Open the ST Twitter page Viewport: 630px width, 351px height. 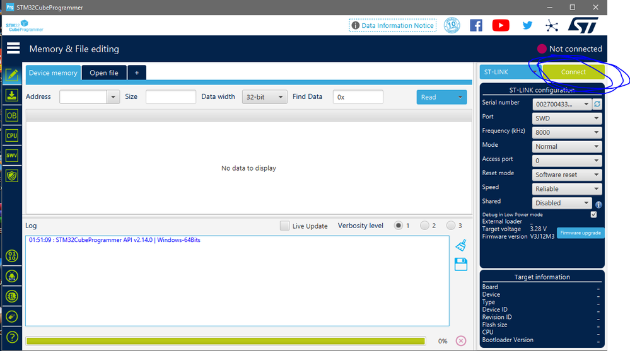tap(527, 25)
